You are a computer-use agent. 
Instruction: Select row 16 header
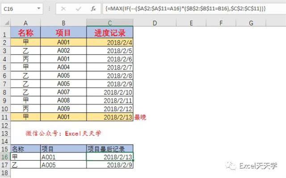tap(5, 157)
